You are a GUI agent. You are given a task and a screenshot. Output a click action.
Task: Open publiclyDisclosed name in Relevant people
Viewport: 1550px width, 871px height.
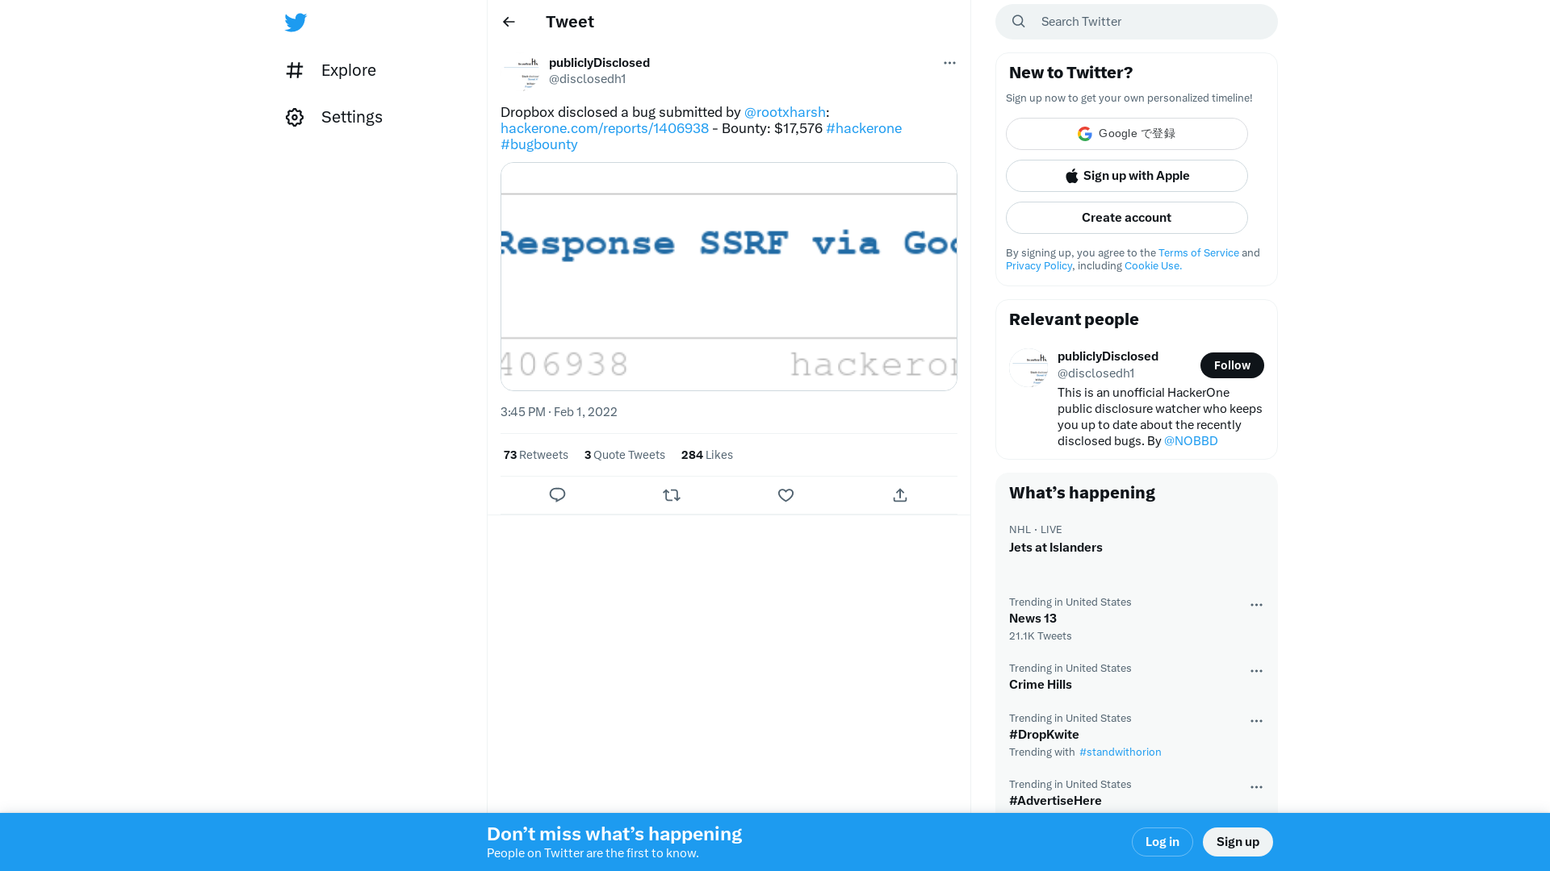[1108, 356]
